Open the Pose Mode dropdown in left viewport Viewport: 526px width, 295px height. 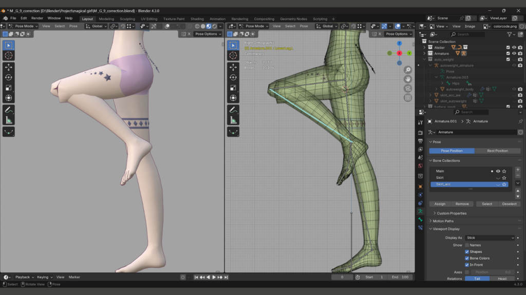pos(22,26)
